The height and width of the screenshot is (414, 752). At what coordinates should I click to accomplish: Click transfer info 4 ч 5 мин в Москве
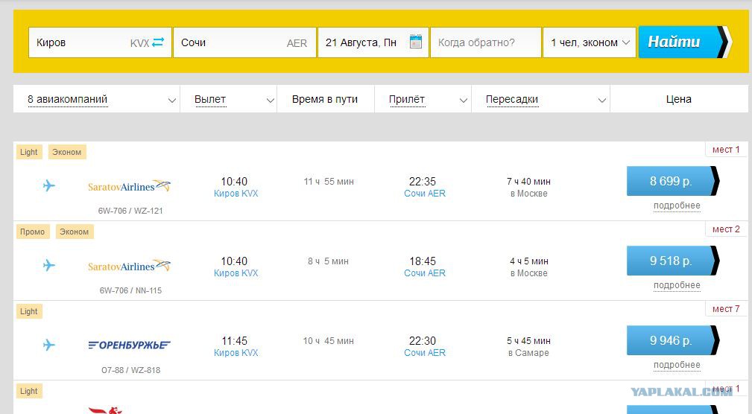pos(528,267)
